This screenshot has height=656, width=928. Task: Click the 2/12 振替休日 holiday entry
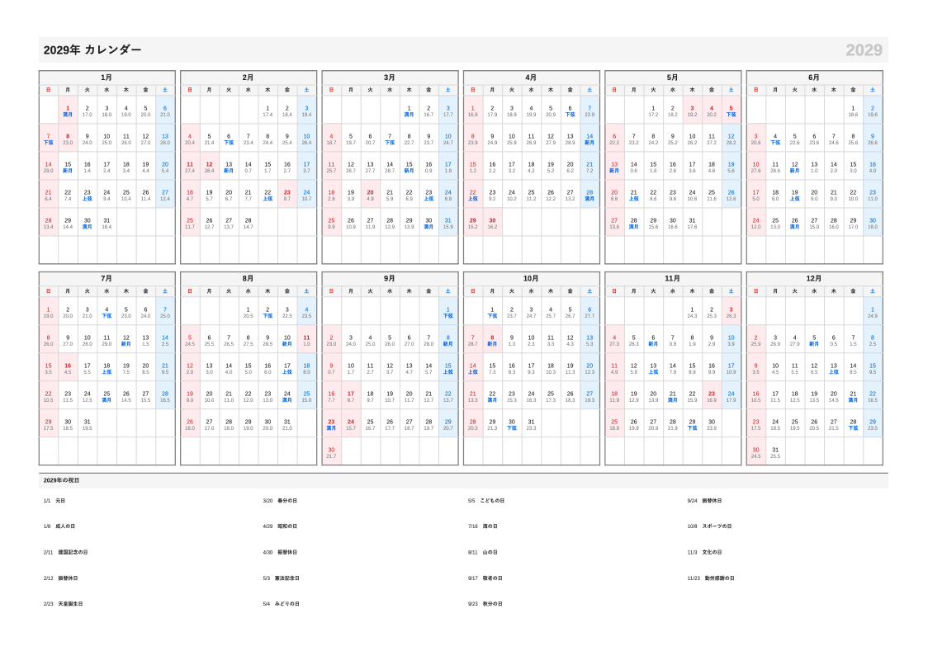[60, 578]
